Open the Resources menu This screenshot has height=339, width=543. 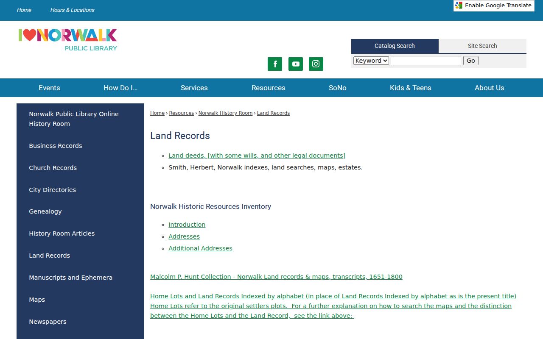click(x=269, y=88)
